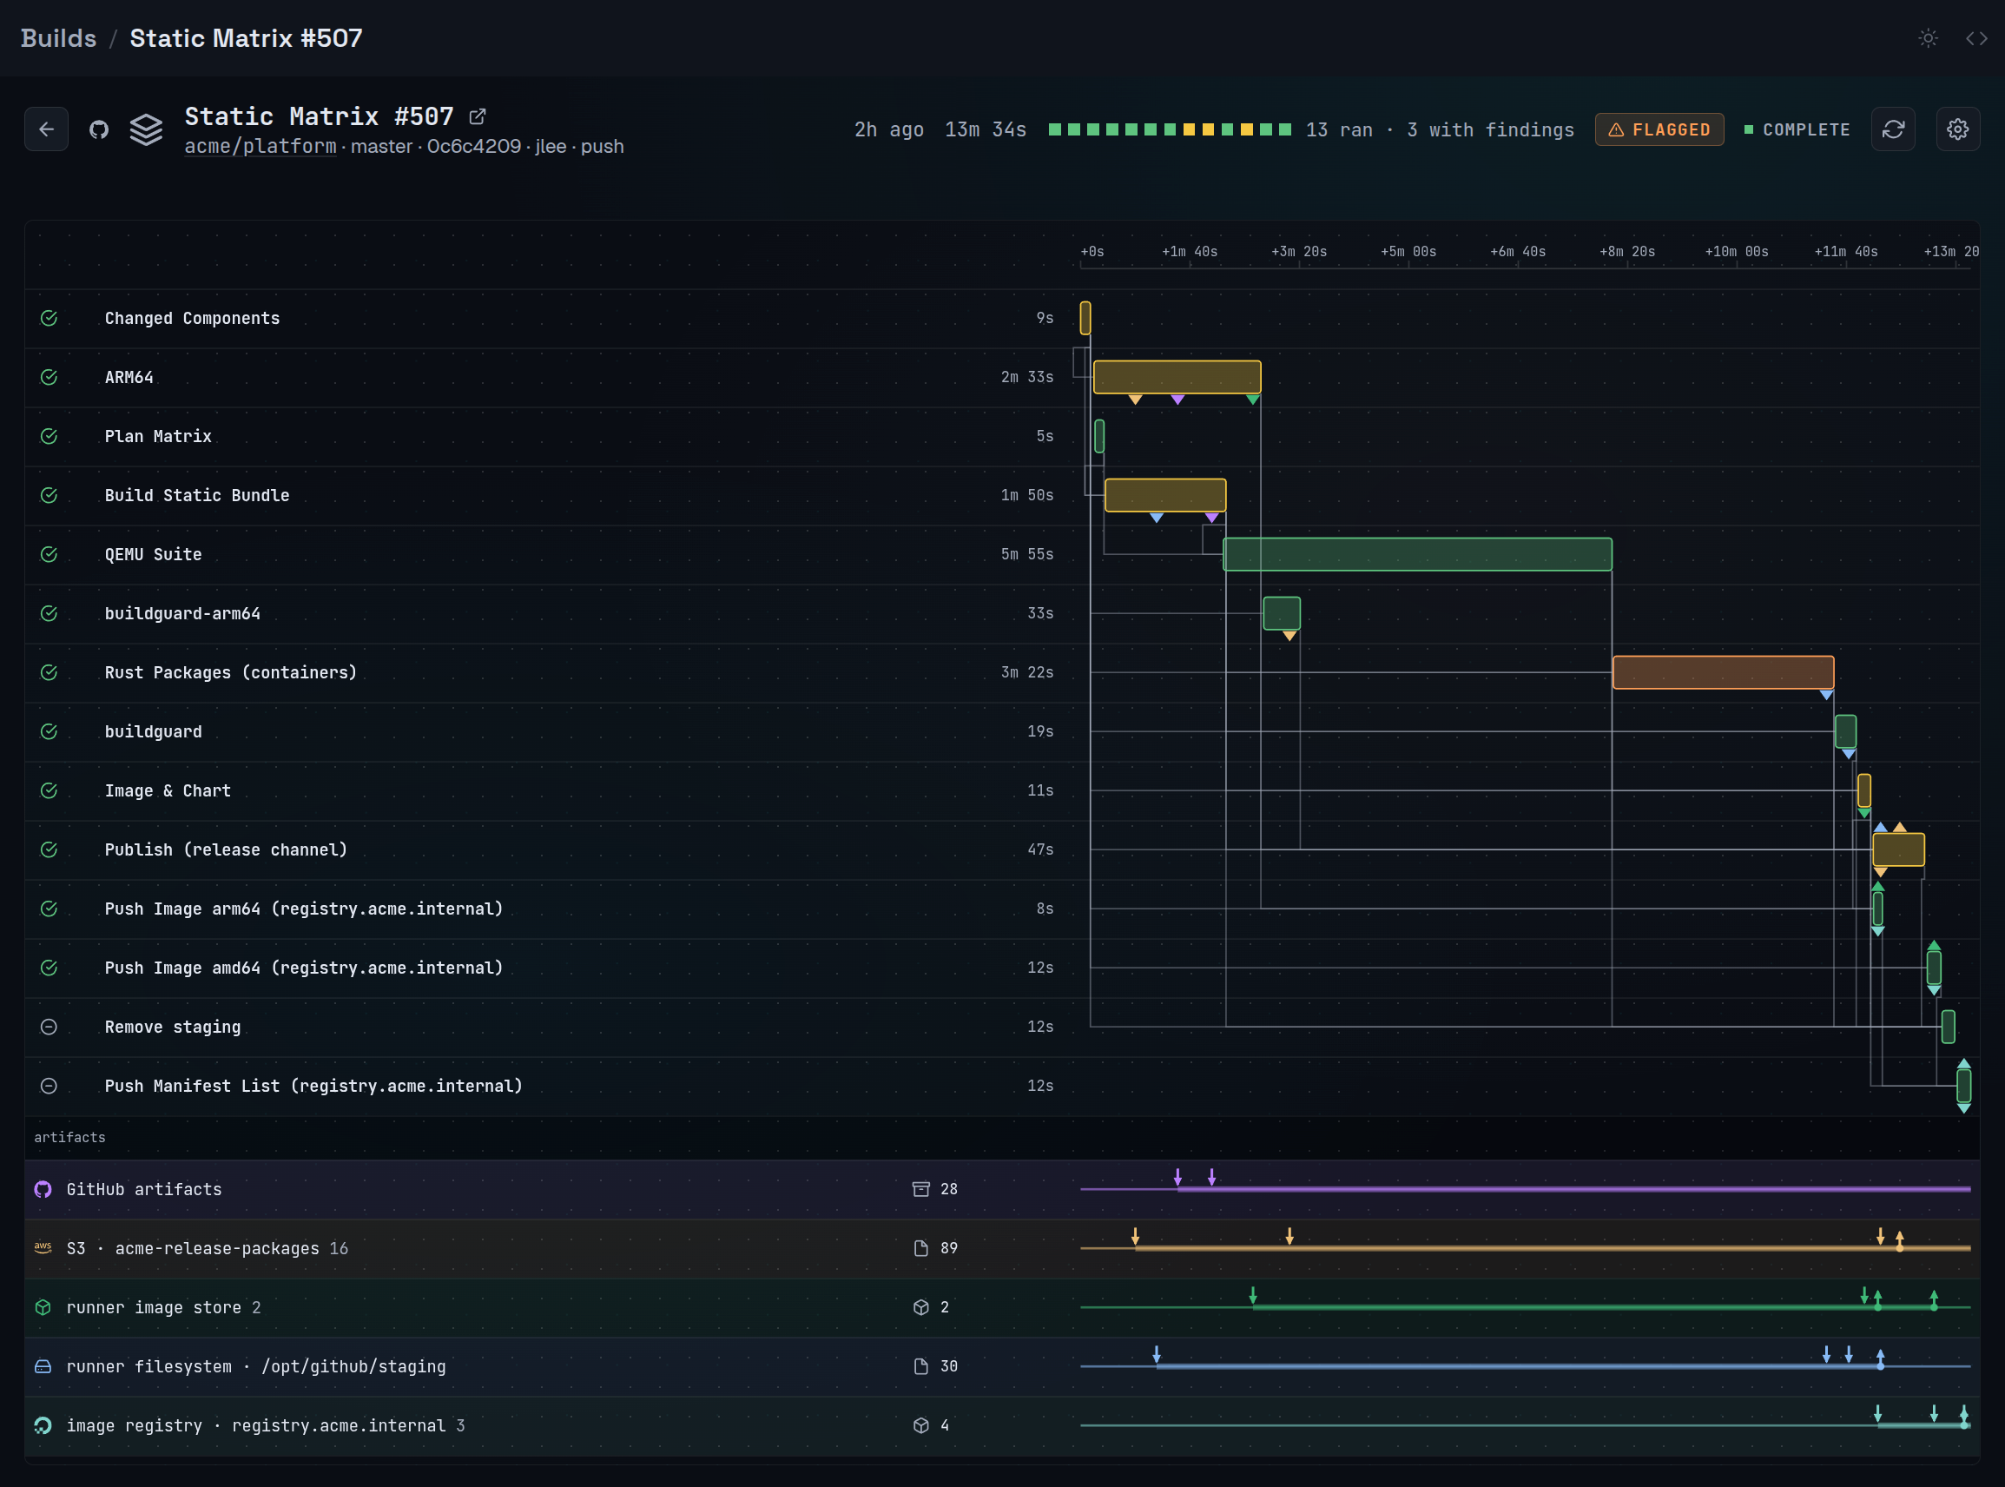Click the FLAGGED warning badge
Viewport: 2005px width, 1487px height.
tap(1659, 129)
